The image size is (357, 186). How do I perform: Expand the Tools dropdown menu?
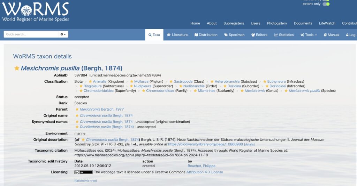pyautogui.click(x=309, y=35)
